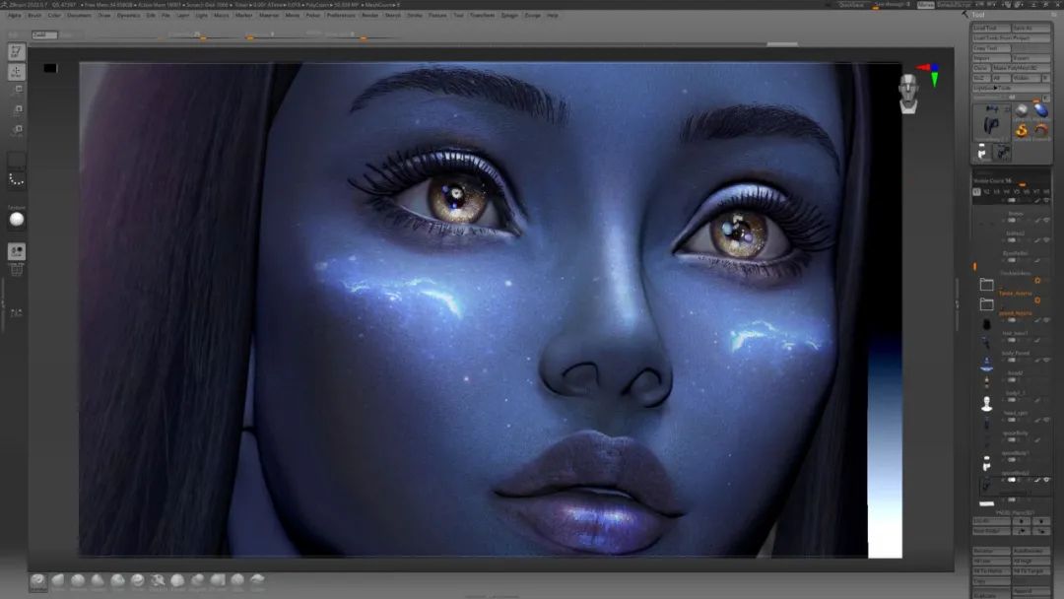Select the Move gizmo icon on left shelf
The width and height of the screenshot is (1064, 599).
point(17,71)
